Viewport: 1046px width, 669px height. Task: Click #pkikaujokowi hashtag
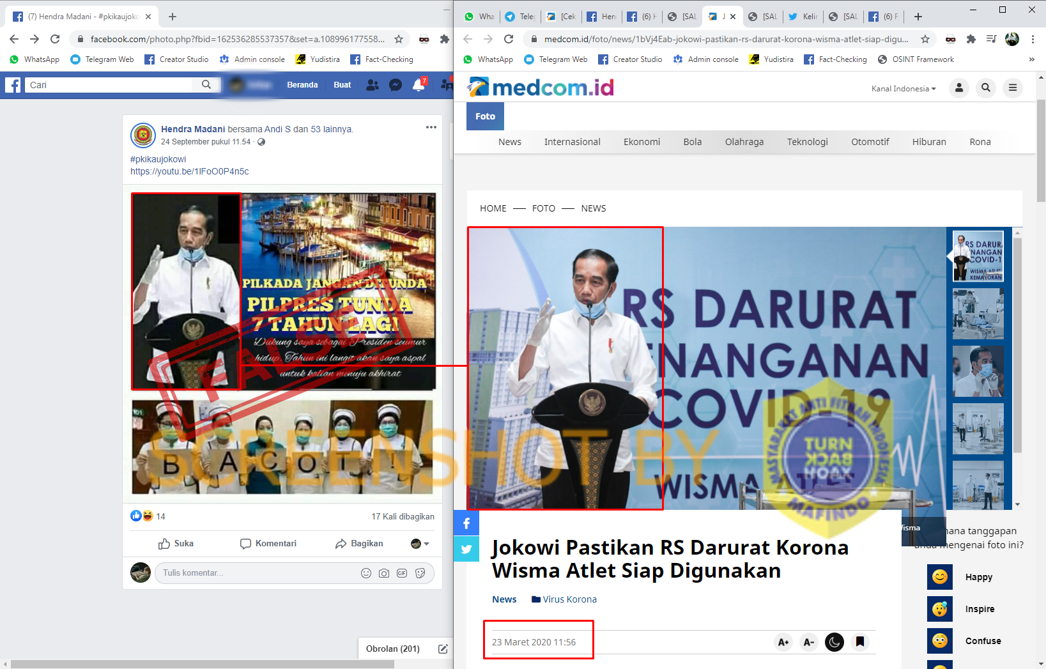coord(158,159)
